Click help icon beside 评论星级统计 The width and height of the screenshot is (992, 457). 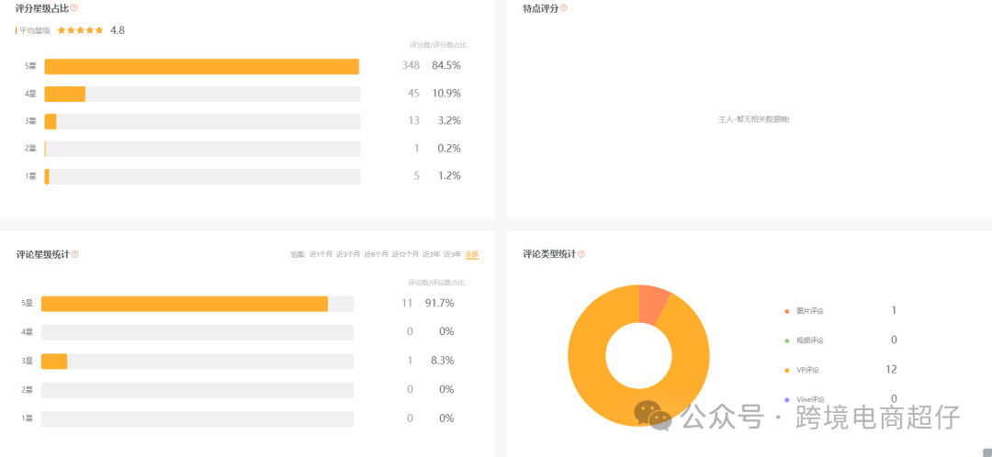[x=74, y=254]
